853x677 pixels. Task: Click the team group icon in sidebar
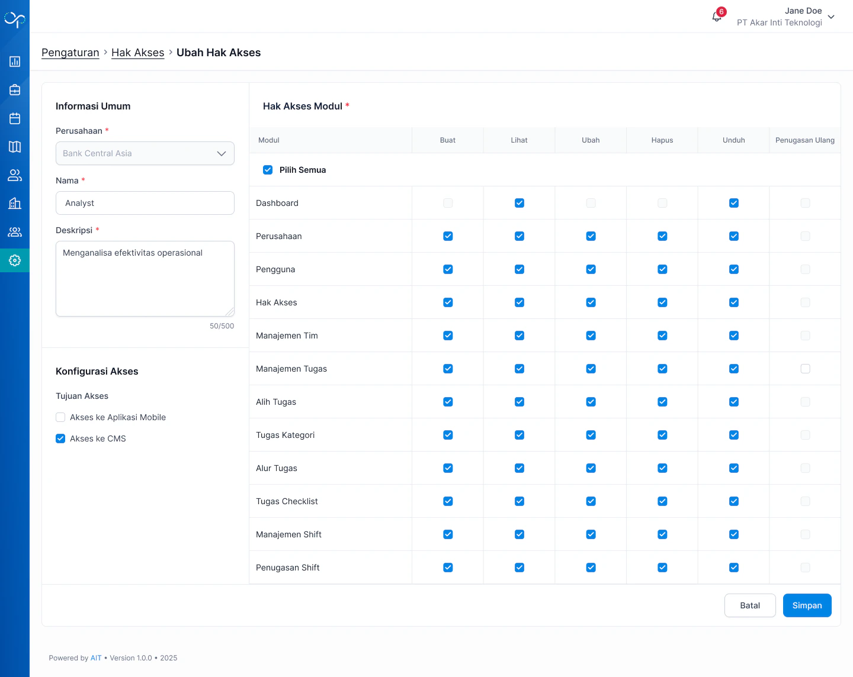15,232
